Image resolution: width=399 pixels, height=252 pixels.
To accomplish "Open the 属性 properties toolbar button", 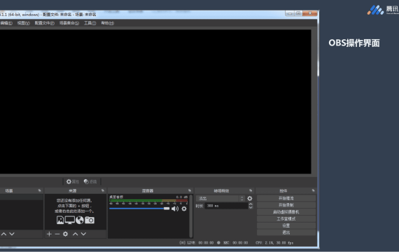I will coord(73,181).
